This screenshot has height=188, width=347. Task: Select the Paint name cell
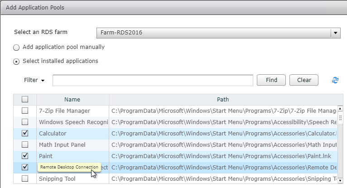click(x=72, y=156)
